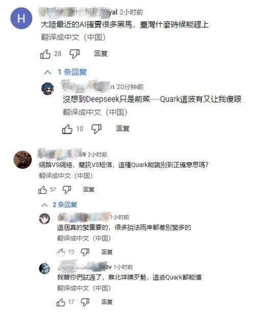Screen dimensions: 262x315
Task: Dislike the reply with 17 likes
Action: pyautogui.click(x=85, y=302)
